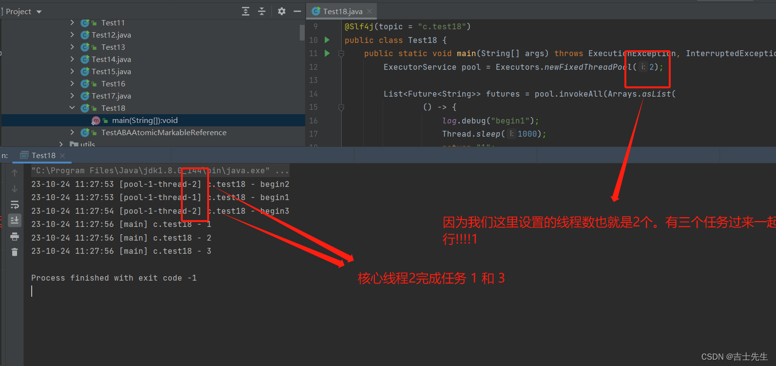
Task: Fold the lambda block at line 15
Action: point(341,107)
